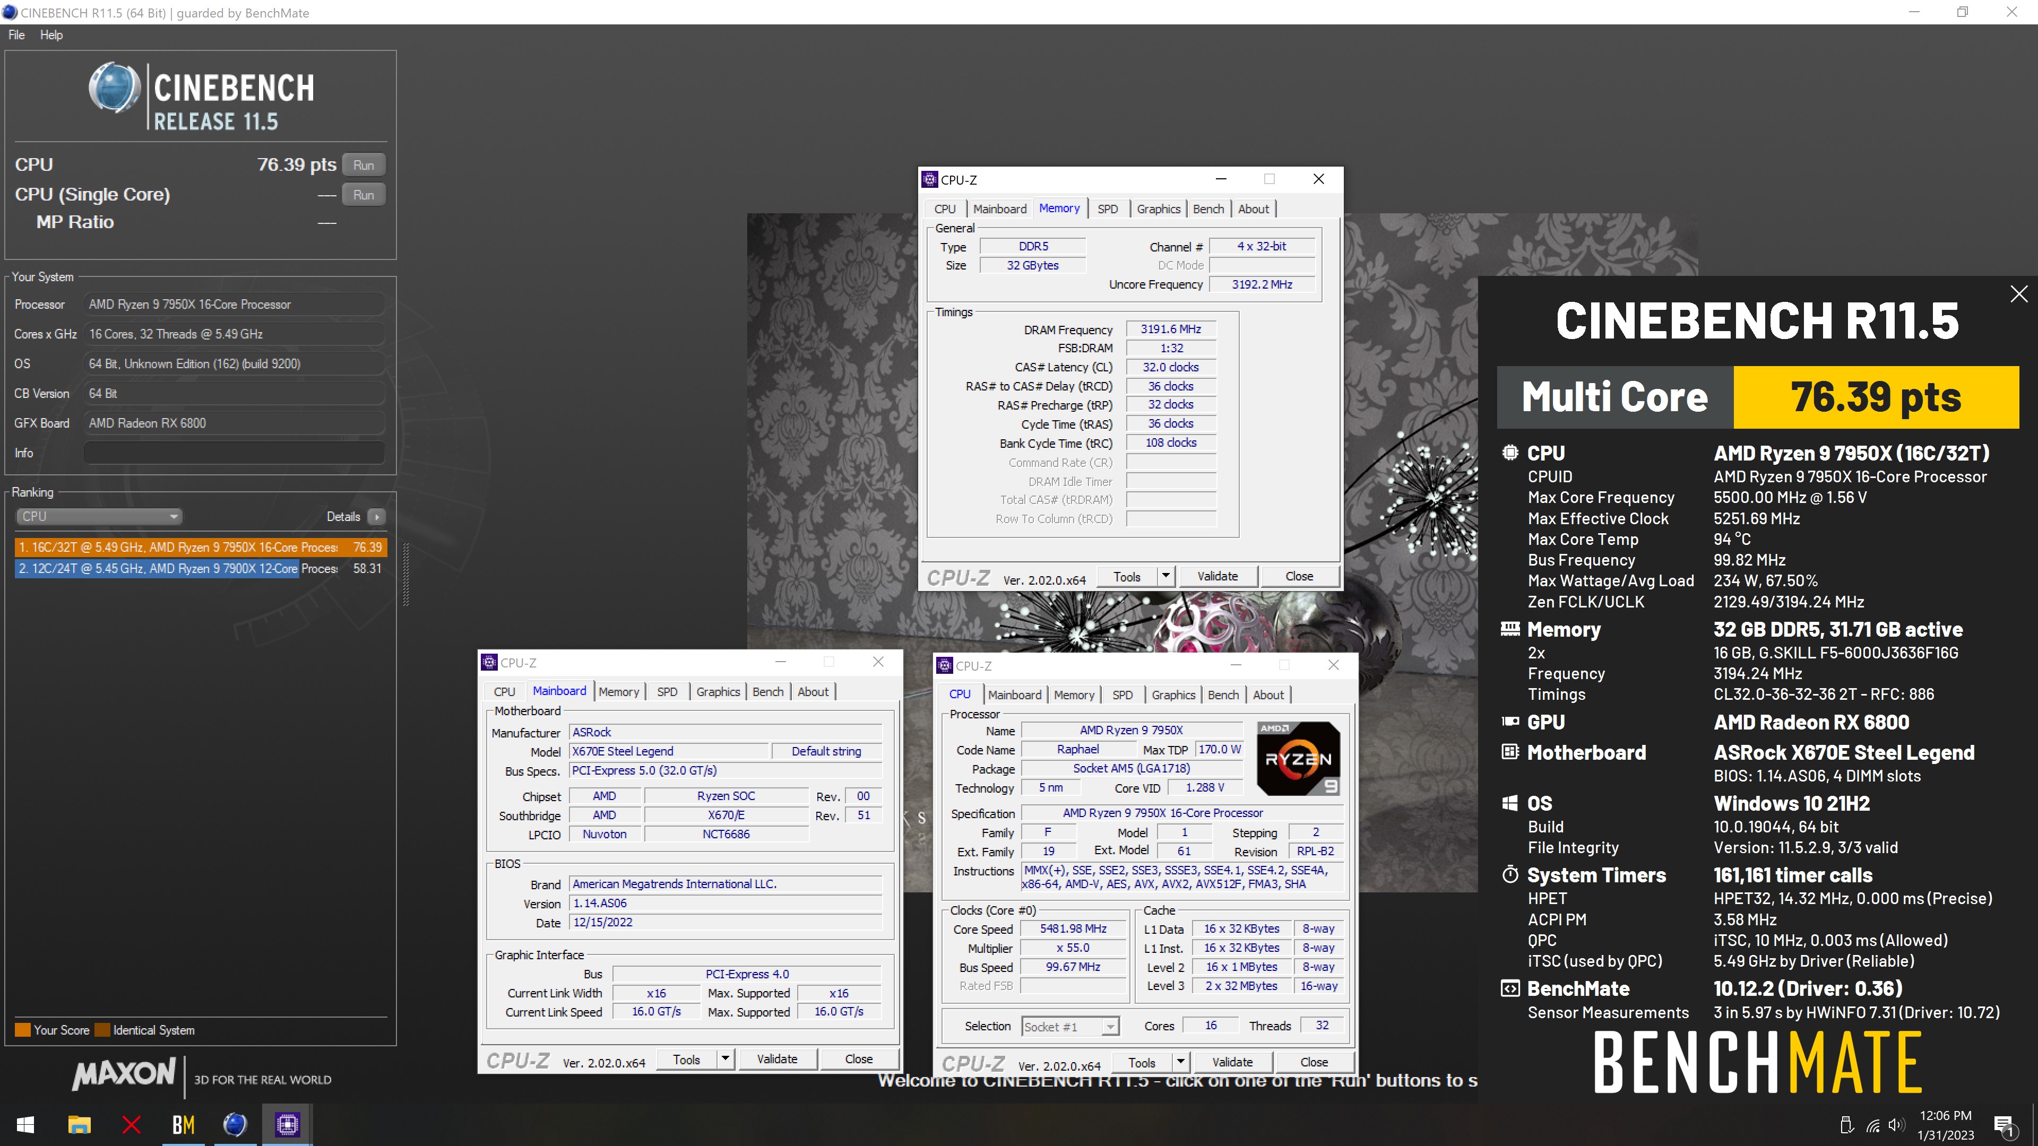Screen dimensions: 2038x1146
Task: Open SPD tab in CPU tab CPU-Z window
Action: 1122,695
